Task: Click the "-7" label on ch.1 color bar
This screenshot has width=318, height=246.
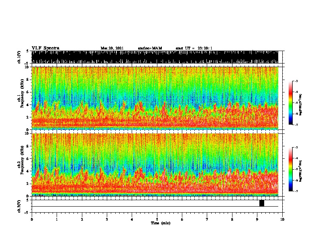Action: (296, 125)
